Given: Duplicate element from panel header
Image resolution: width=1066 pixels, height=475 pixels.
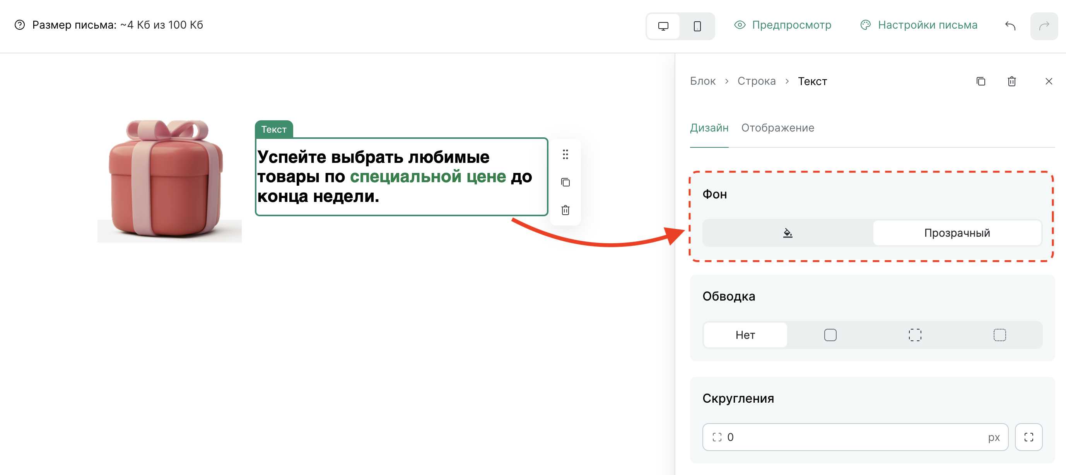Looking at the screenshot, I should click(981, 81).
